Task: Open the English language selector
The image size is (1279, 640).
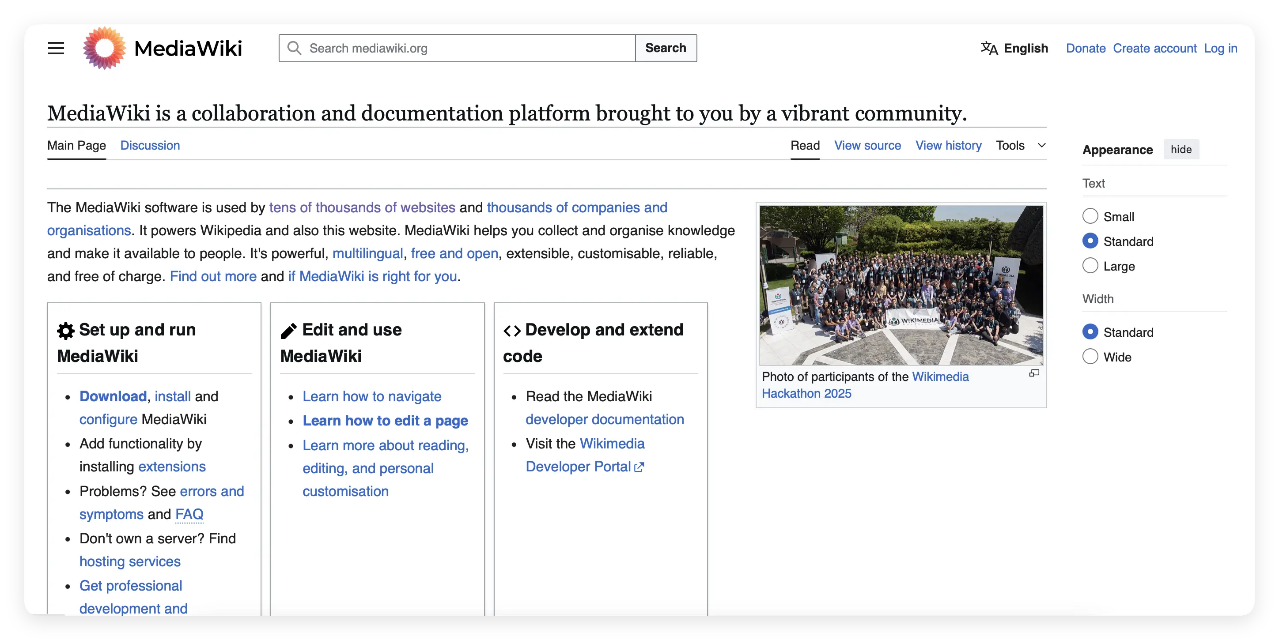Action: tap(1014, 48)
